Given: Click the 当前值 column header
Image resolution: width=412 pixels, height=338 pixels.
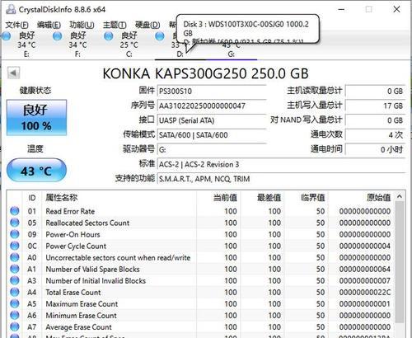Looking at the screenshot, I should (218, 197).
